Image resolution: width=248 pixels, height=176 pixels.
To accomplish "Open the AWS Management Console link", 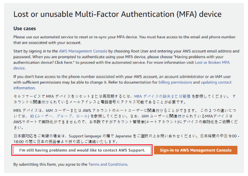I will point(83,51).
